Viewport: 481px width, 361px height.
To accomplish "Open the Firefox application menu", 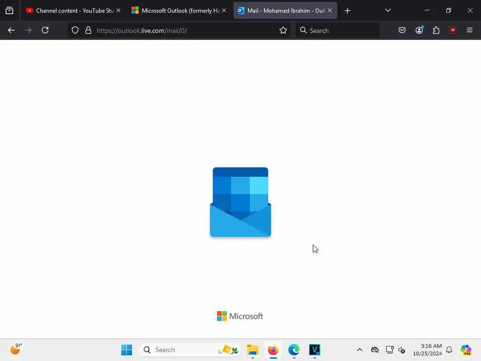I will click(x=470, y=30).
